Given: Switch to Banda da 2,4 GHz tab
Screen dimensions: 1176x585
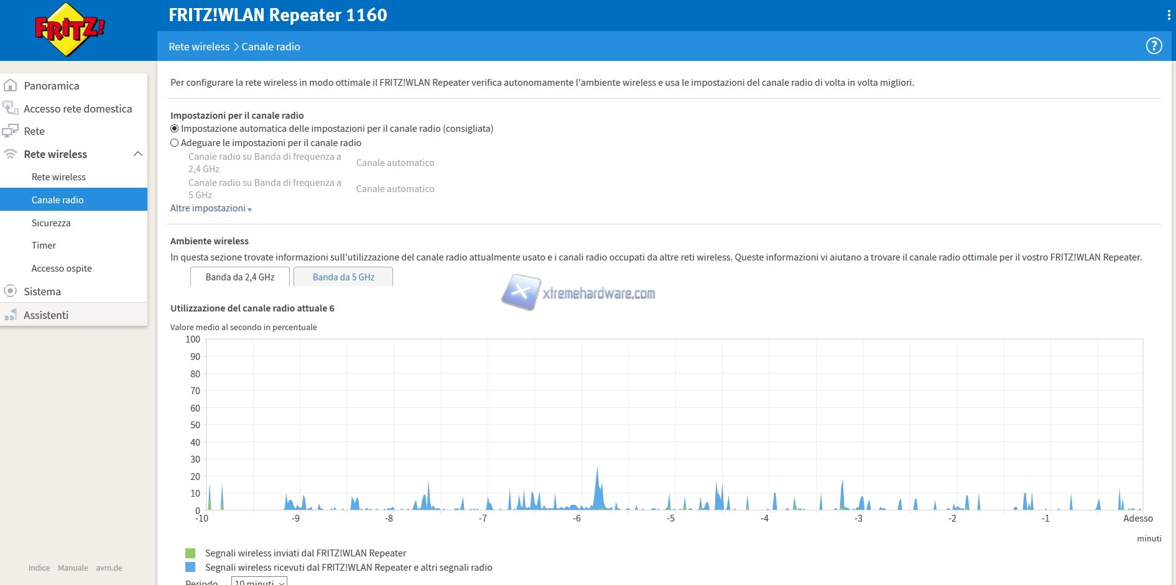Looking at the screenshot, I should pyautogui.click(x=240, y=277).
